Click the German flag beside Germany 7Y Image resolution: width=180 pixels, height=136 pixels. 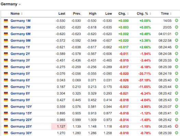(6, 87)
